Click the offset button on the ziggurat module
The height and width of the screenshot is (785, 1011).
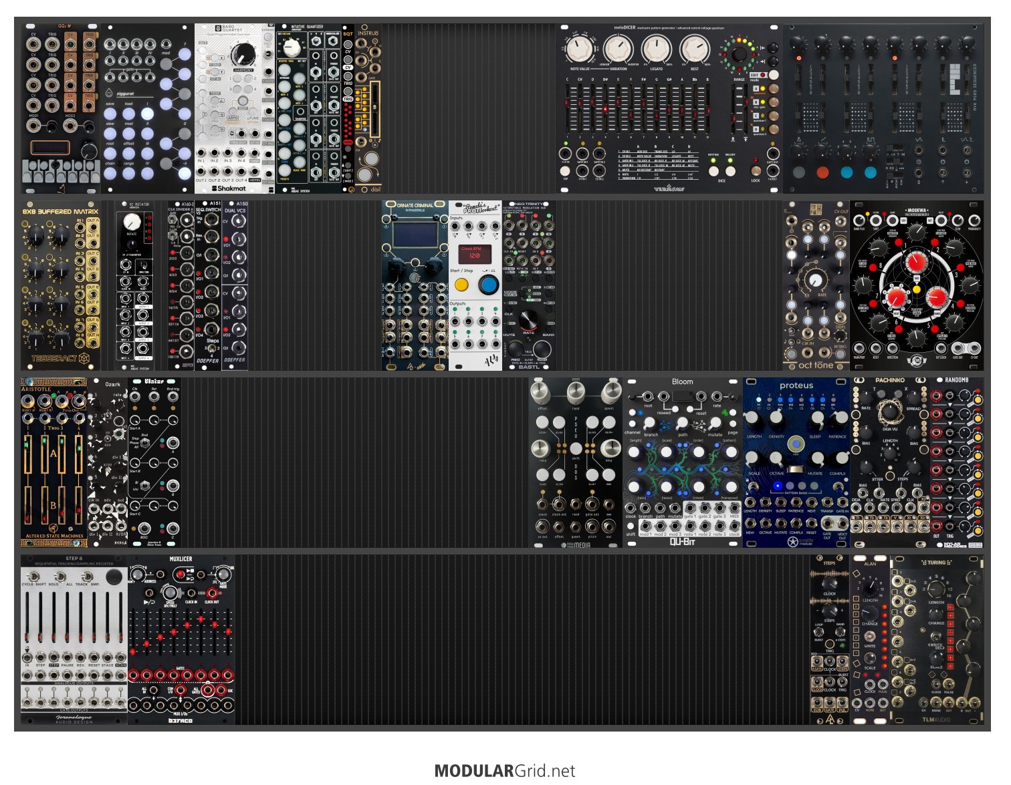point(128,154)
